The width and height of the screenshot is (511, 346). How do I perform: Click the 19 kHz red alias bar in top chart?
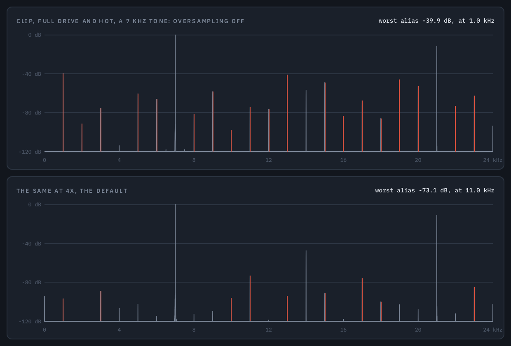[x=399, y=116]
